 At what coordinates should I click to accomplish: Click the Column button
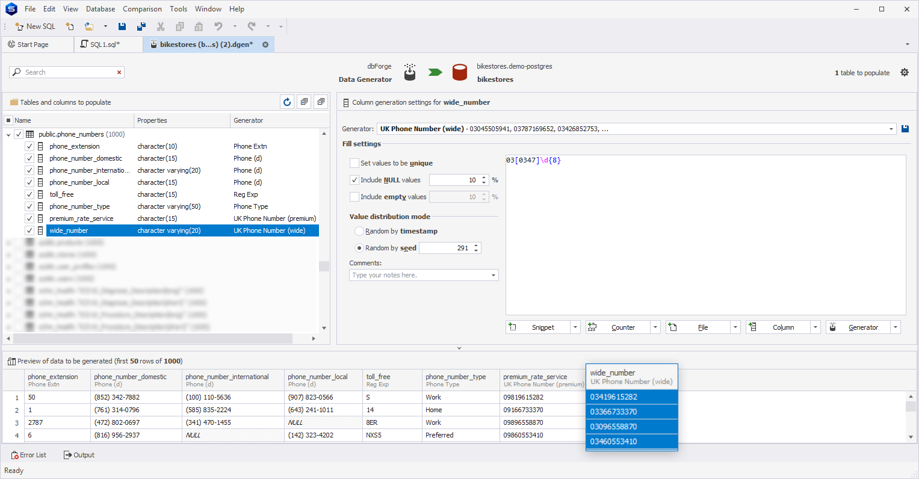778,327
